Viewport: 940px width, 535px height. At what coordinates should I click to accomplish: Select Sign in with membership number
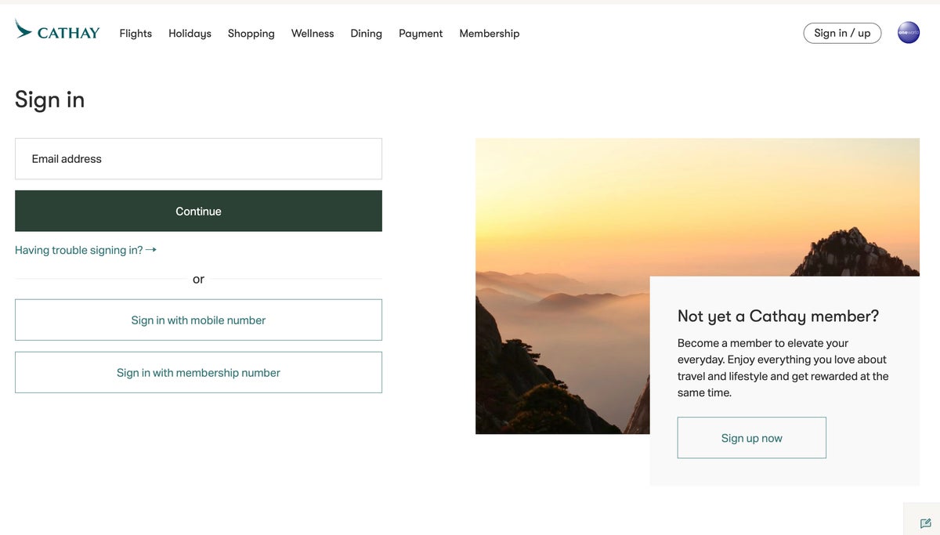click(x=198, y=373)
